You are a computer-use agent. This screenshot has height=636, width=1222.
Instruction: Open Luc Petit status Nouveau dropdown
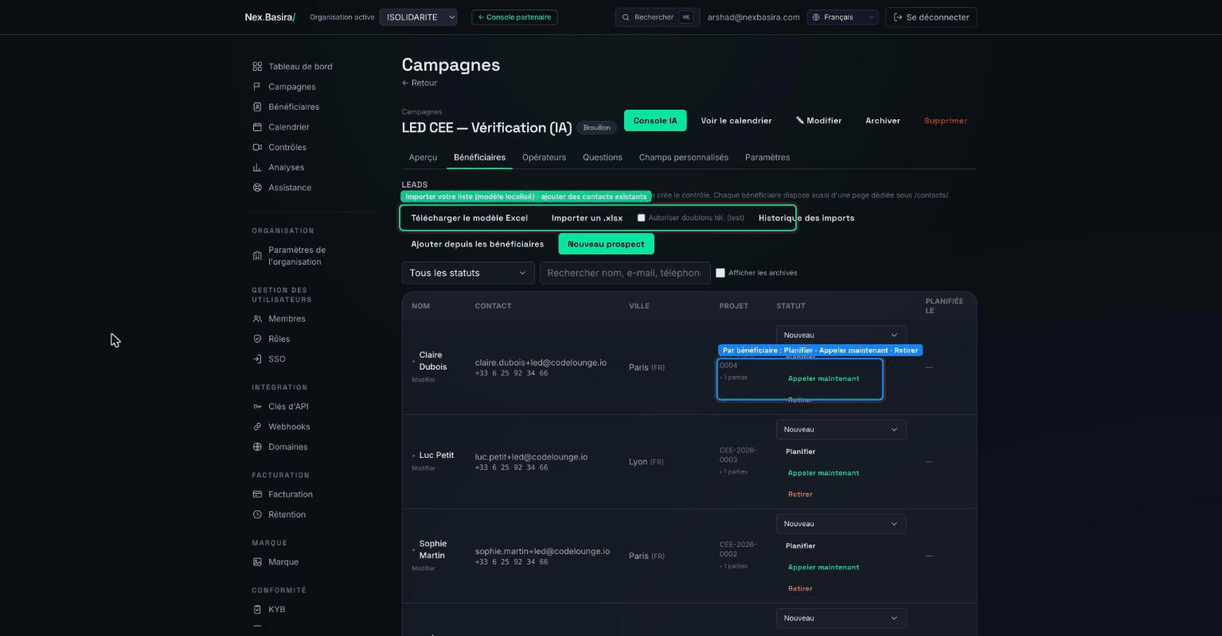(x=841, y=429)
